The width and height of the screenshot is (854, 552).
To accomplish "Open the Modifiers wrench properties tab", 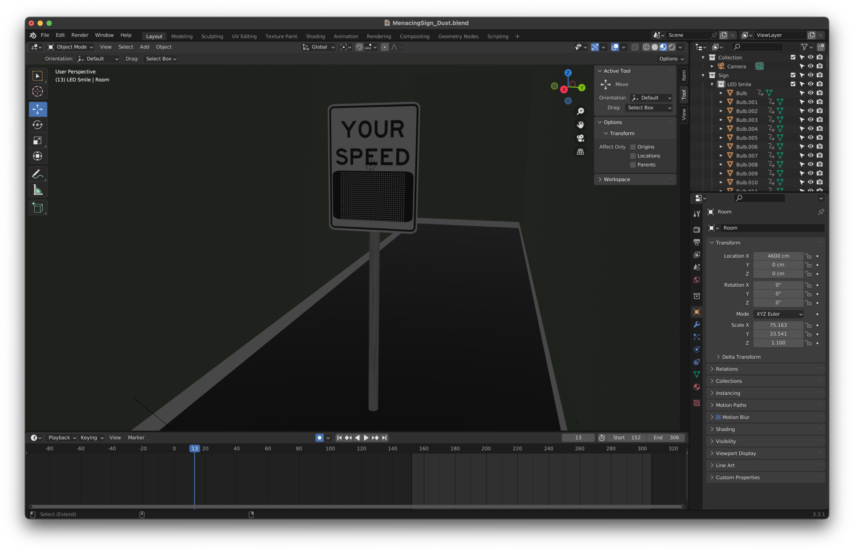I will point(697,324).
